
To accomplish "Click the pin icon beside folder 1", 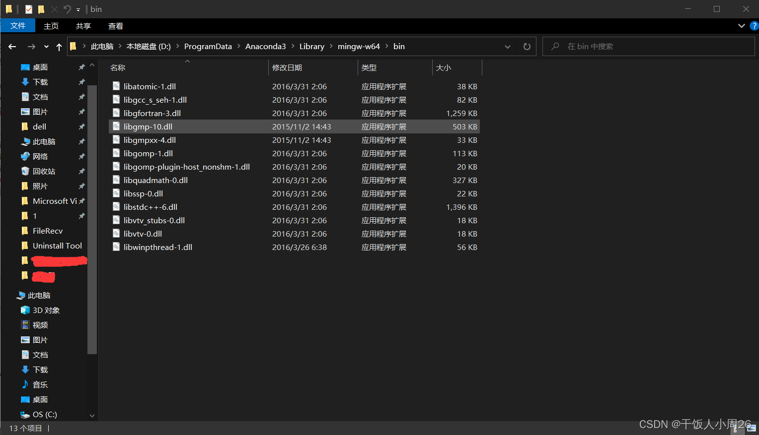I will (x=81, y=216).
